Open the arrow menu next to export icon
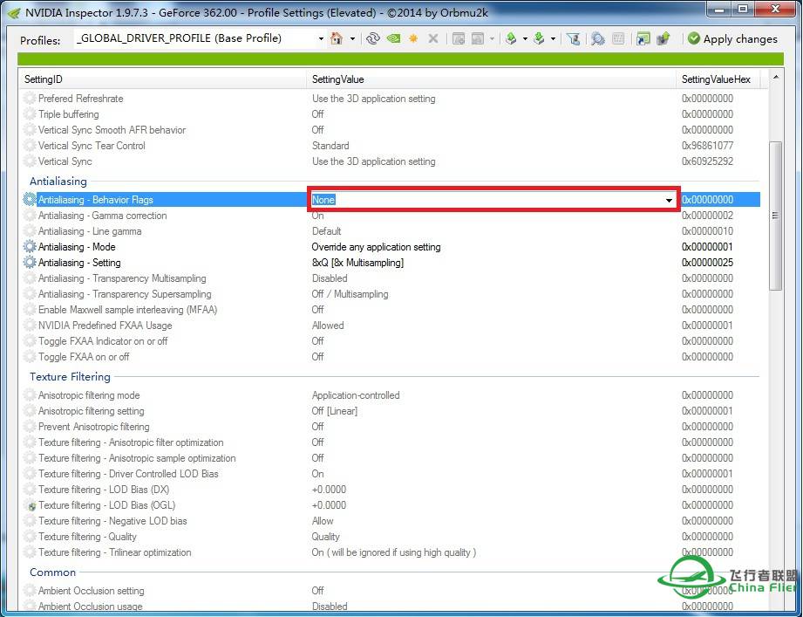 pyautogui.click(x=525, y=38)
